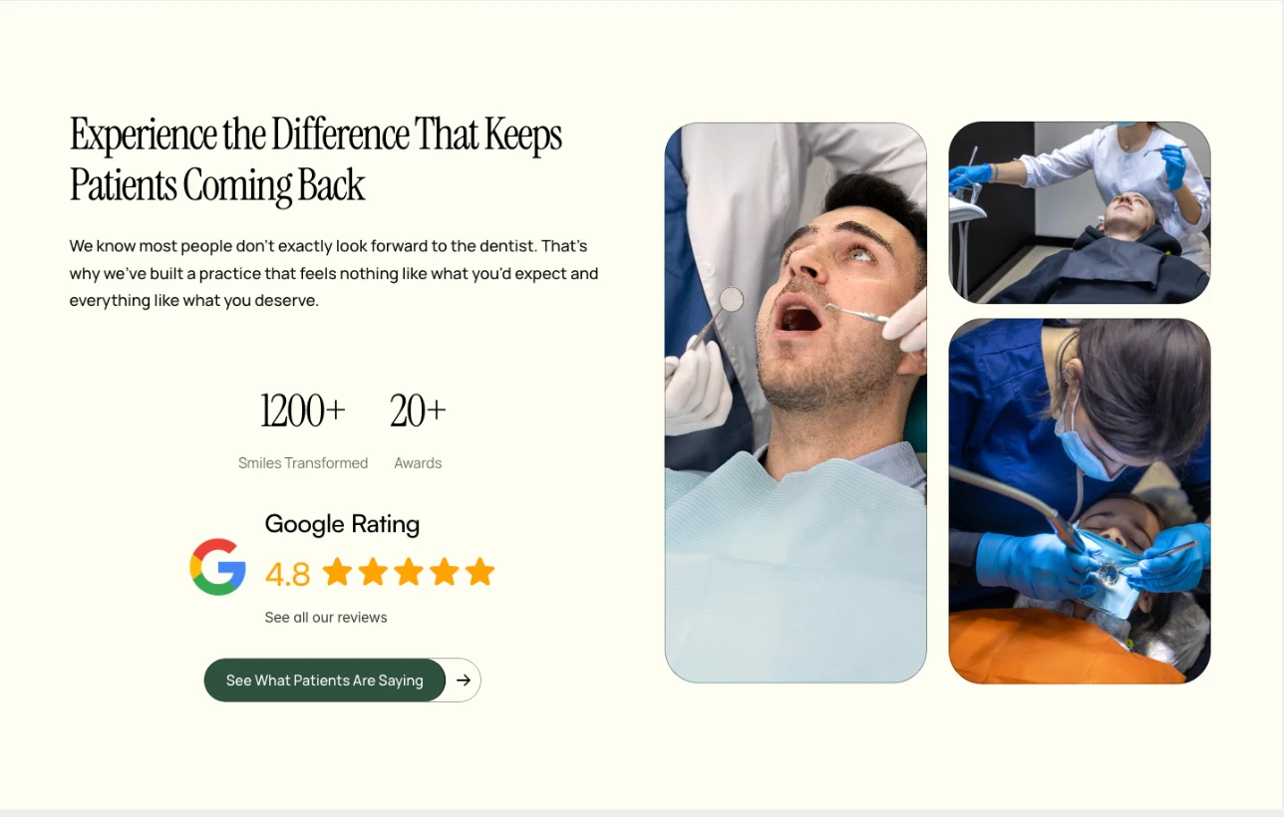Click the Google Rating title
This screenshot has width=1284, height=817.
[342, 524]
